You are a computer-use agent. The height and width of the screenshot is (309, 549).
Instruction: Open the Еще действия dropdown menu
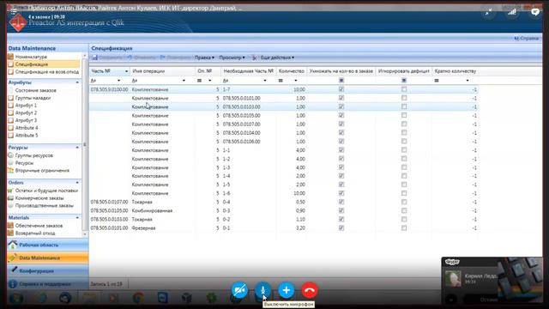(x=277, y=58)
